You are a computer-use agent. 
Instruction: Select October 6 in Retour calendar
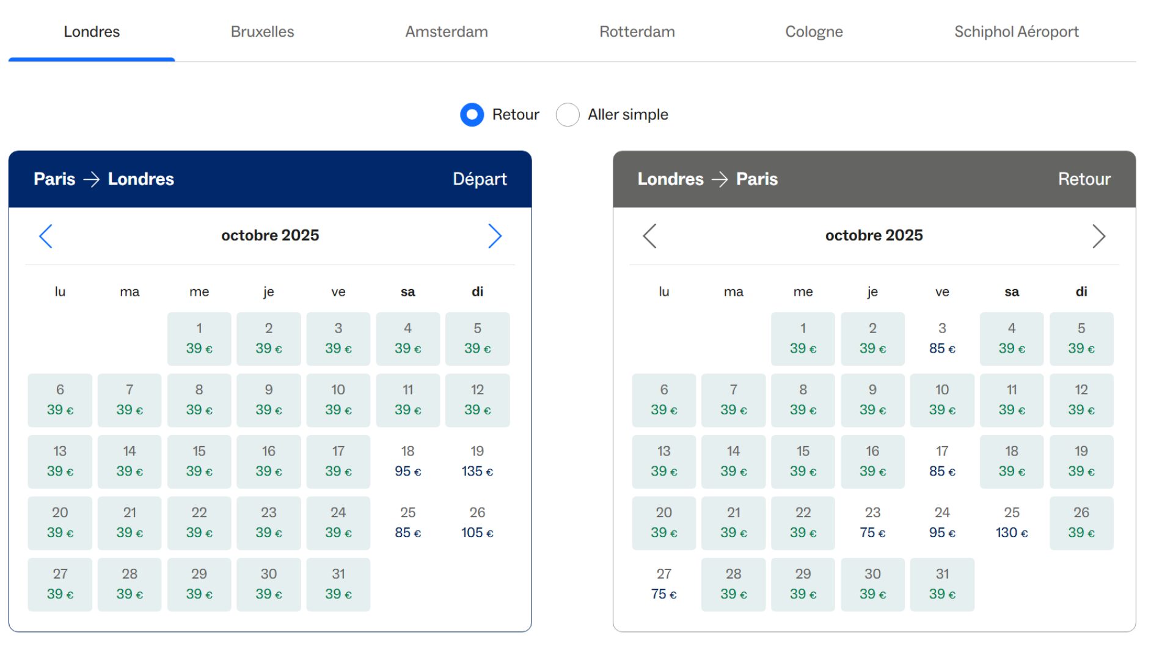tap(664, 400)
